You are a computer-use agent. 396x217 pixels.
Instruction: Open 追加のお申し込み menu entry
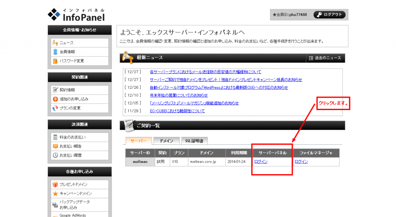[x=80, y=99]
